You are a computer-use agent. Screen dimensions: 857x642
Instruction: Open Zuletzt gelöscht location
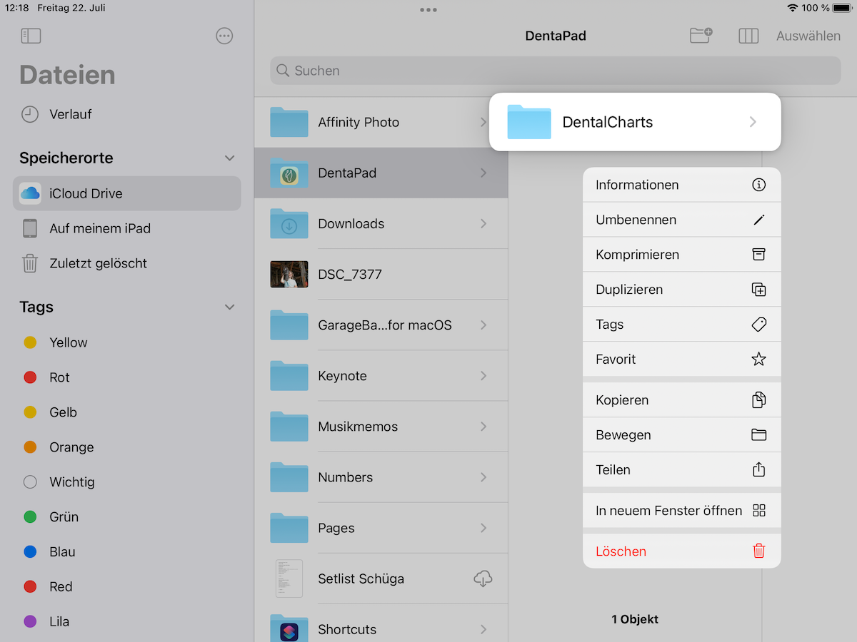[127, 263]
